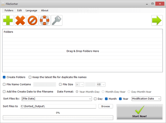
Task: Uncheck the Month checkbox
Action: [x=106, y=99]
